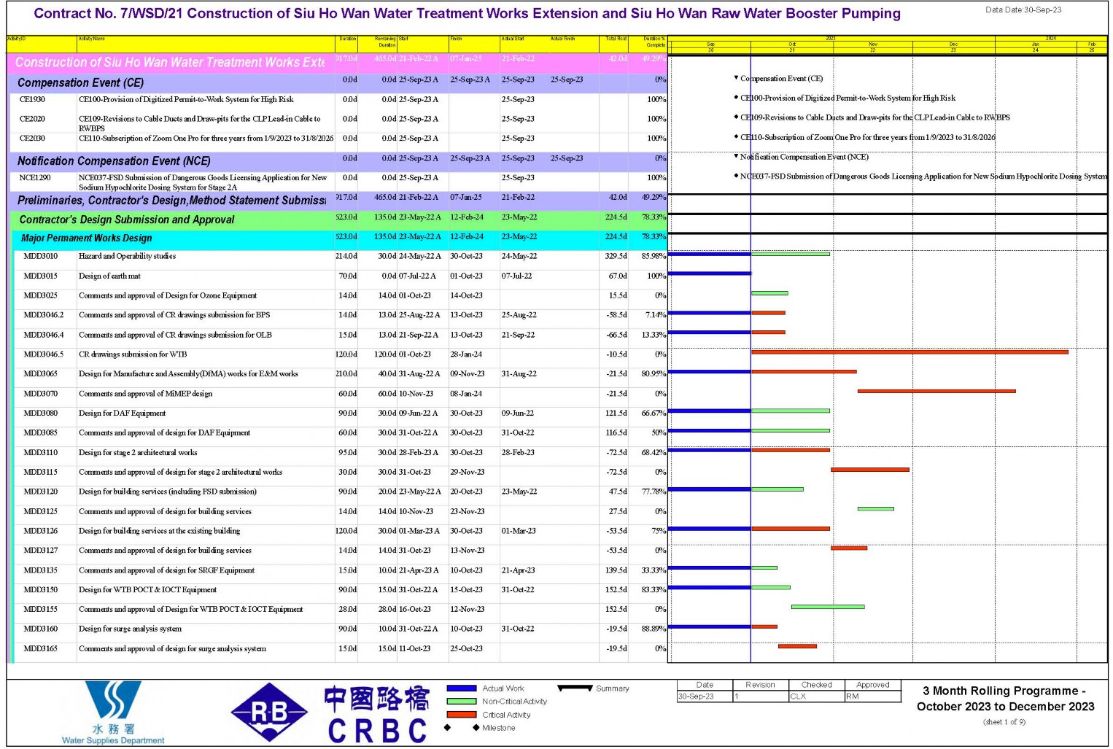Click the Actual Start column header
This screenshot has width=1113, height=749.
click(x=524, y=43)
